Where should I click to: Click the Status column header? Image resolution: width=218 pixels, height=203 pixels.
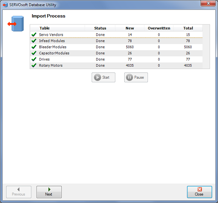tap(100, 28)
